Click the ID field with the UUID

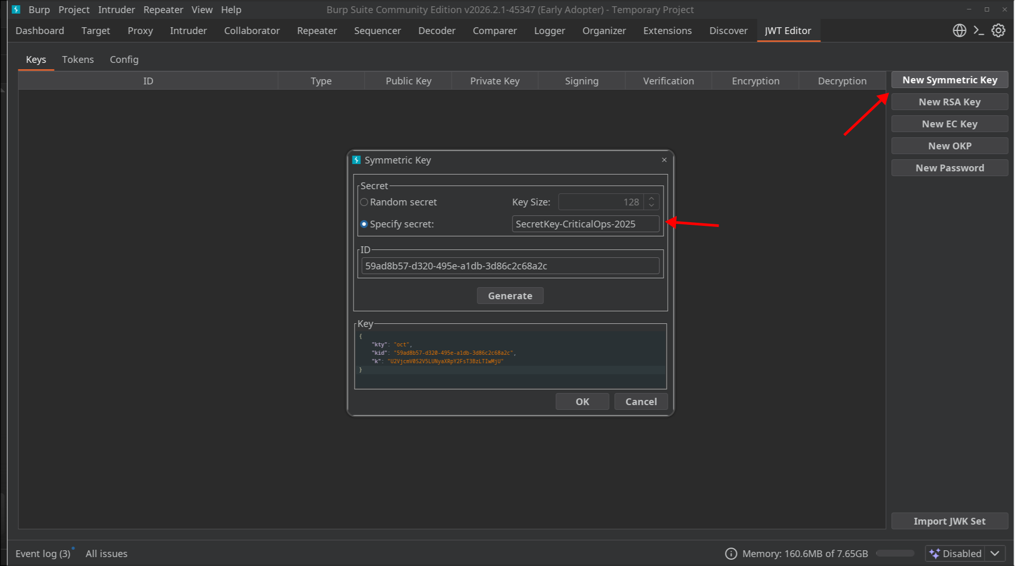(x=510, y=266)
